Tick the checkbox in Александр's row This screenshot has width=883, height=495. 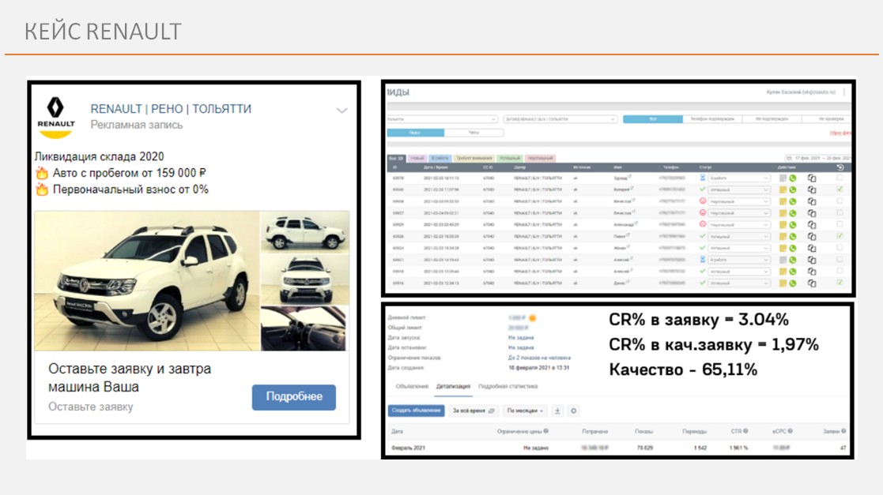(840, 224)
